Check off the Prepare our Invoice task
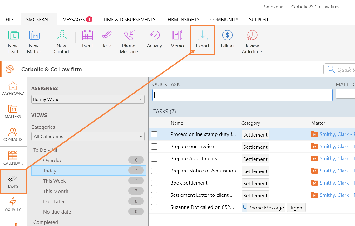355x226 pixels. [154, 146]
